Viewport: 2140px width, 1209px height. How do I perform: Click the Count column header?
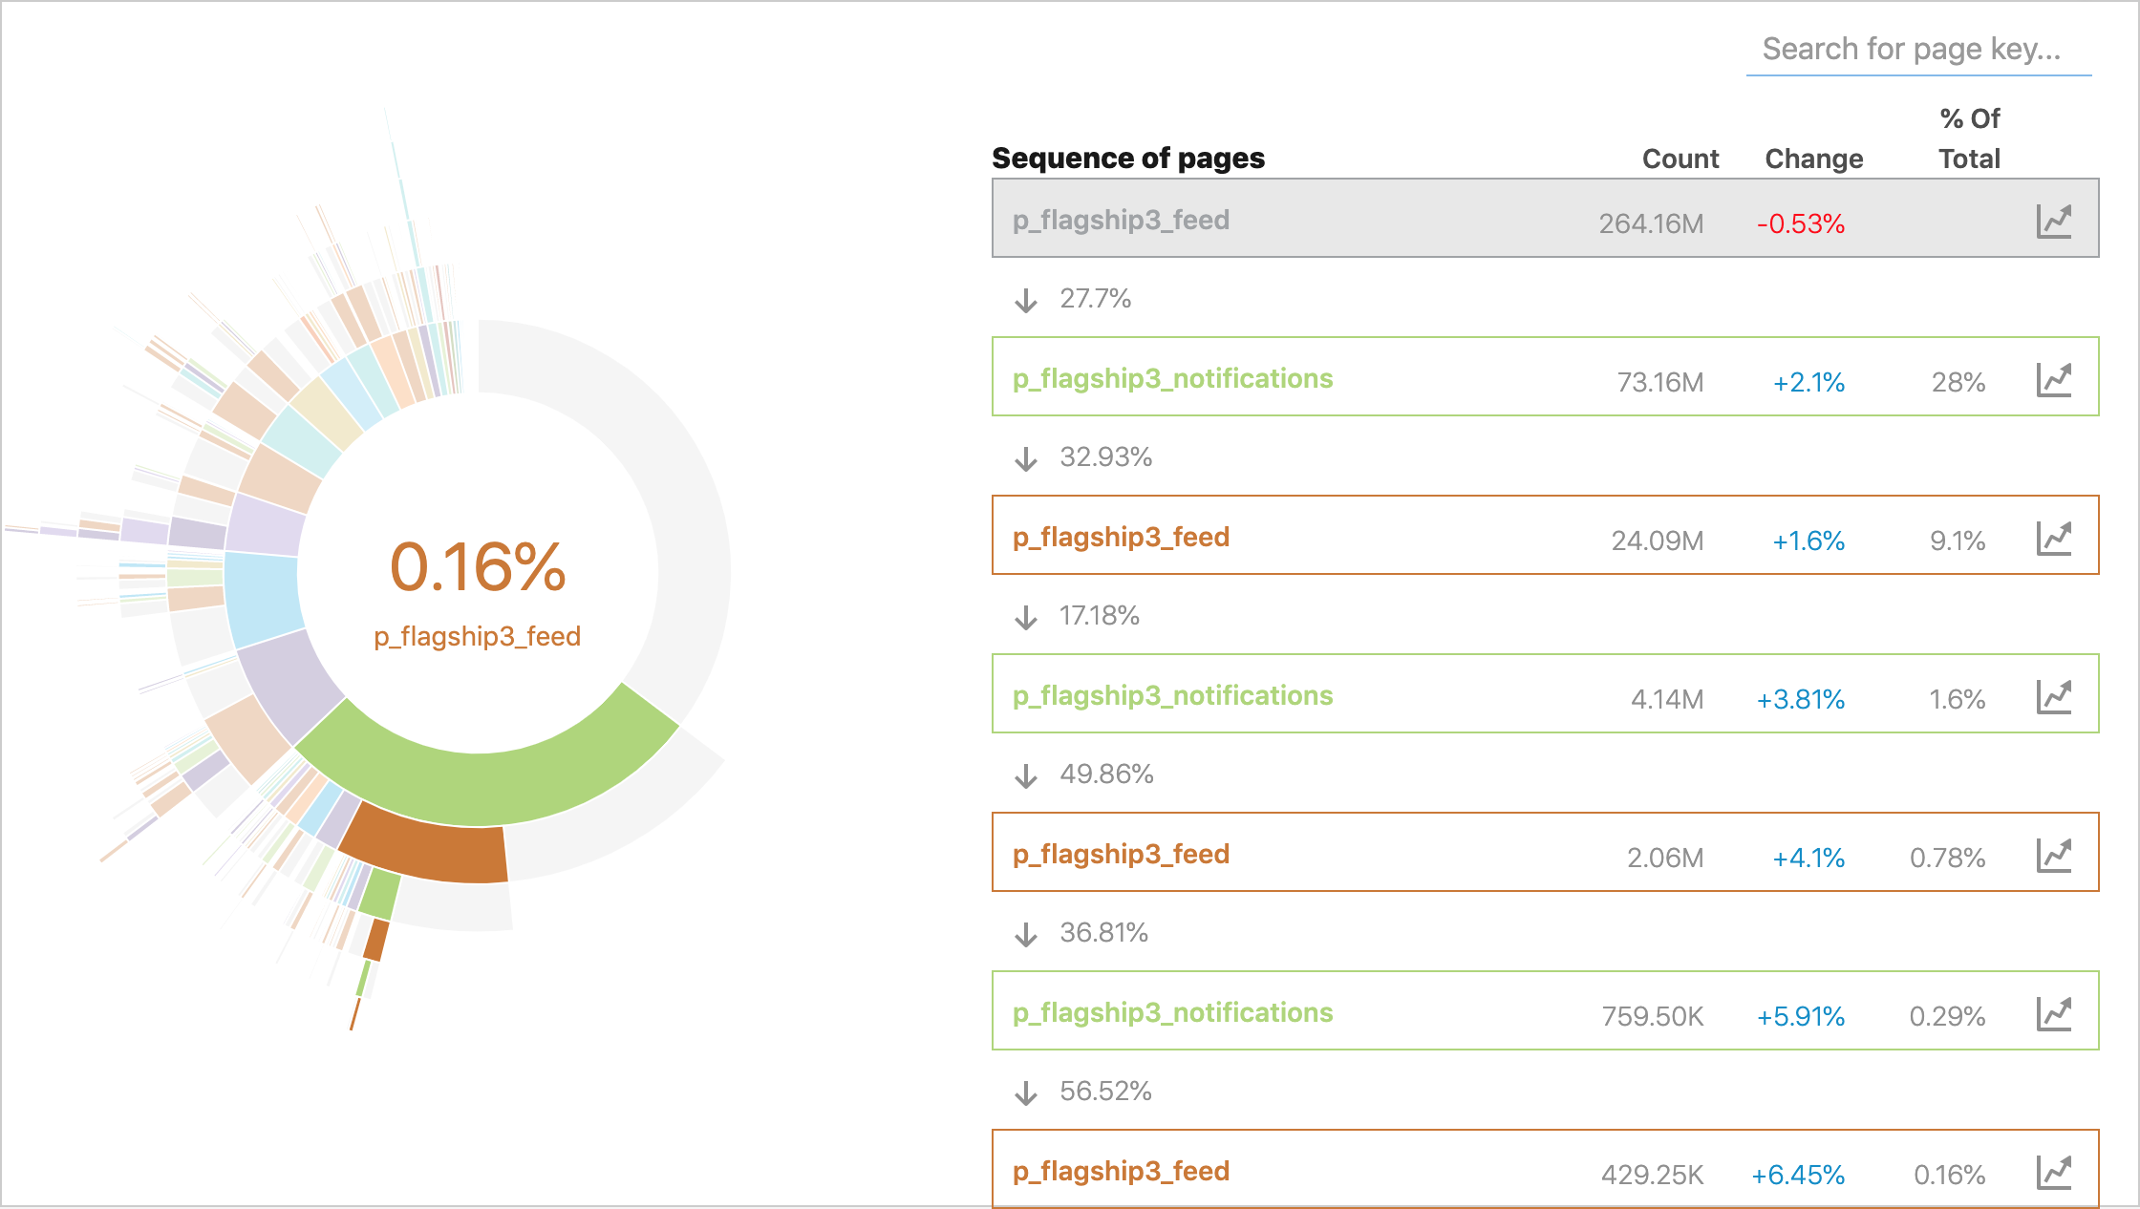[1680, 159]
